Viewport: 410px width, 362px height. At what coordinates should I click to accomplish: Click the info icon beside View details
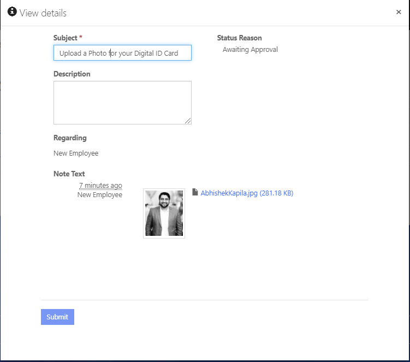click(x=12, y=11)
